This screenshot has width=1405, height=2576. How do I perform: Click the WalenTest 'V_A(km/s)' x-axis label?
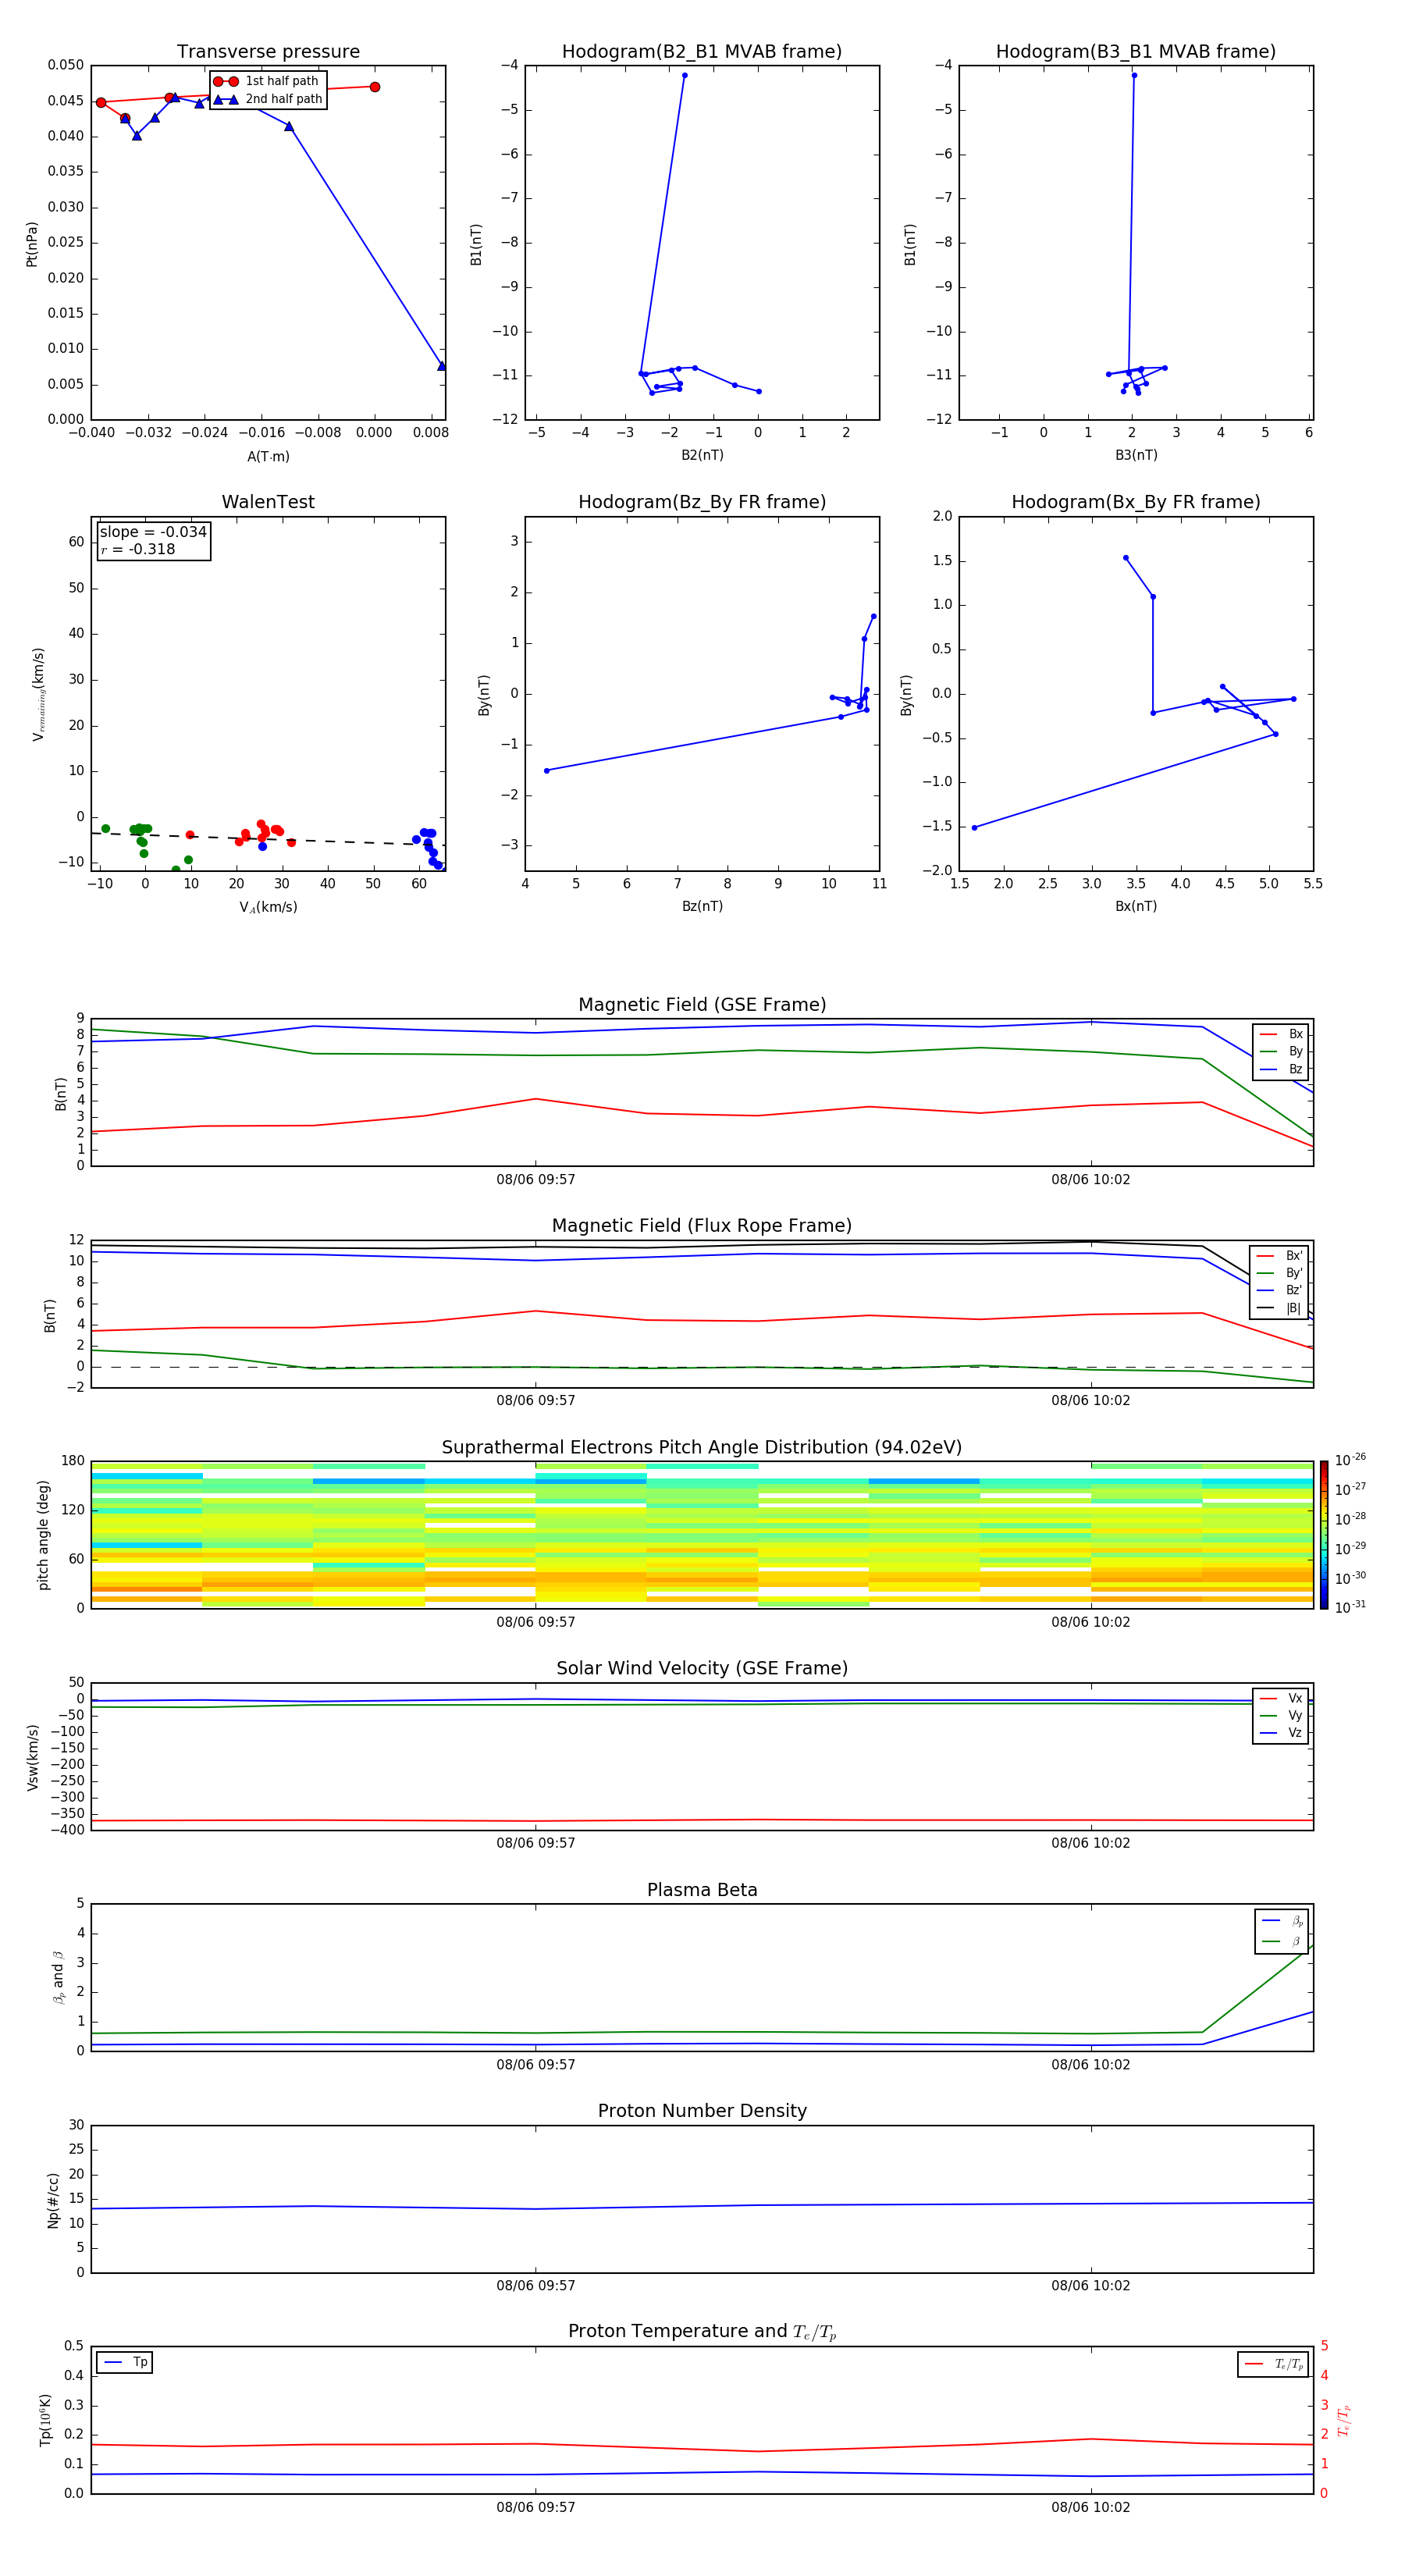click(268, 907)
